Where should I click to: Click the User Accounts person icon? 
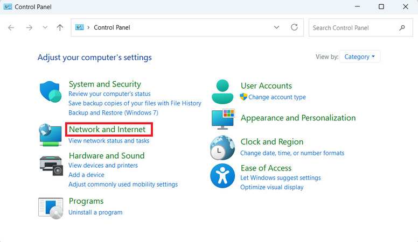pos(222,91)
